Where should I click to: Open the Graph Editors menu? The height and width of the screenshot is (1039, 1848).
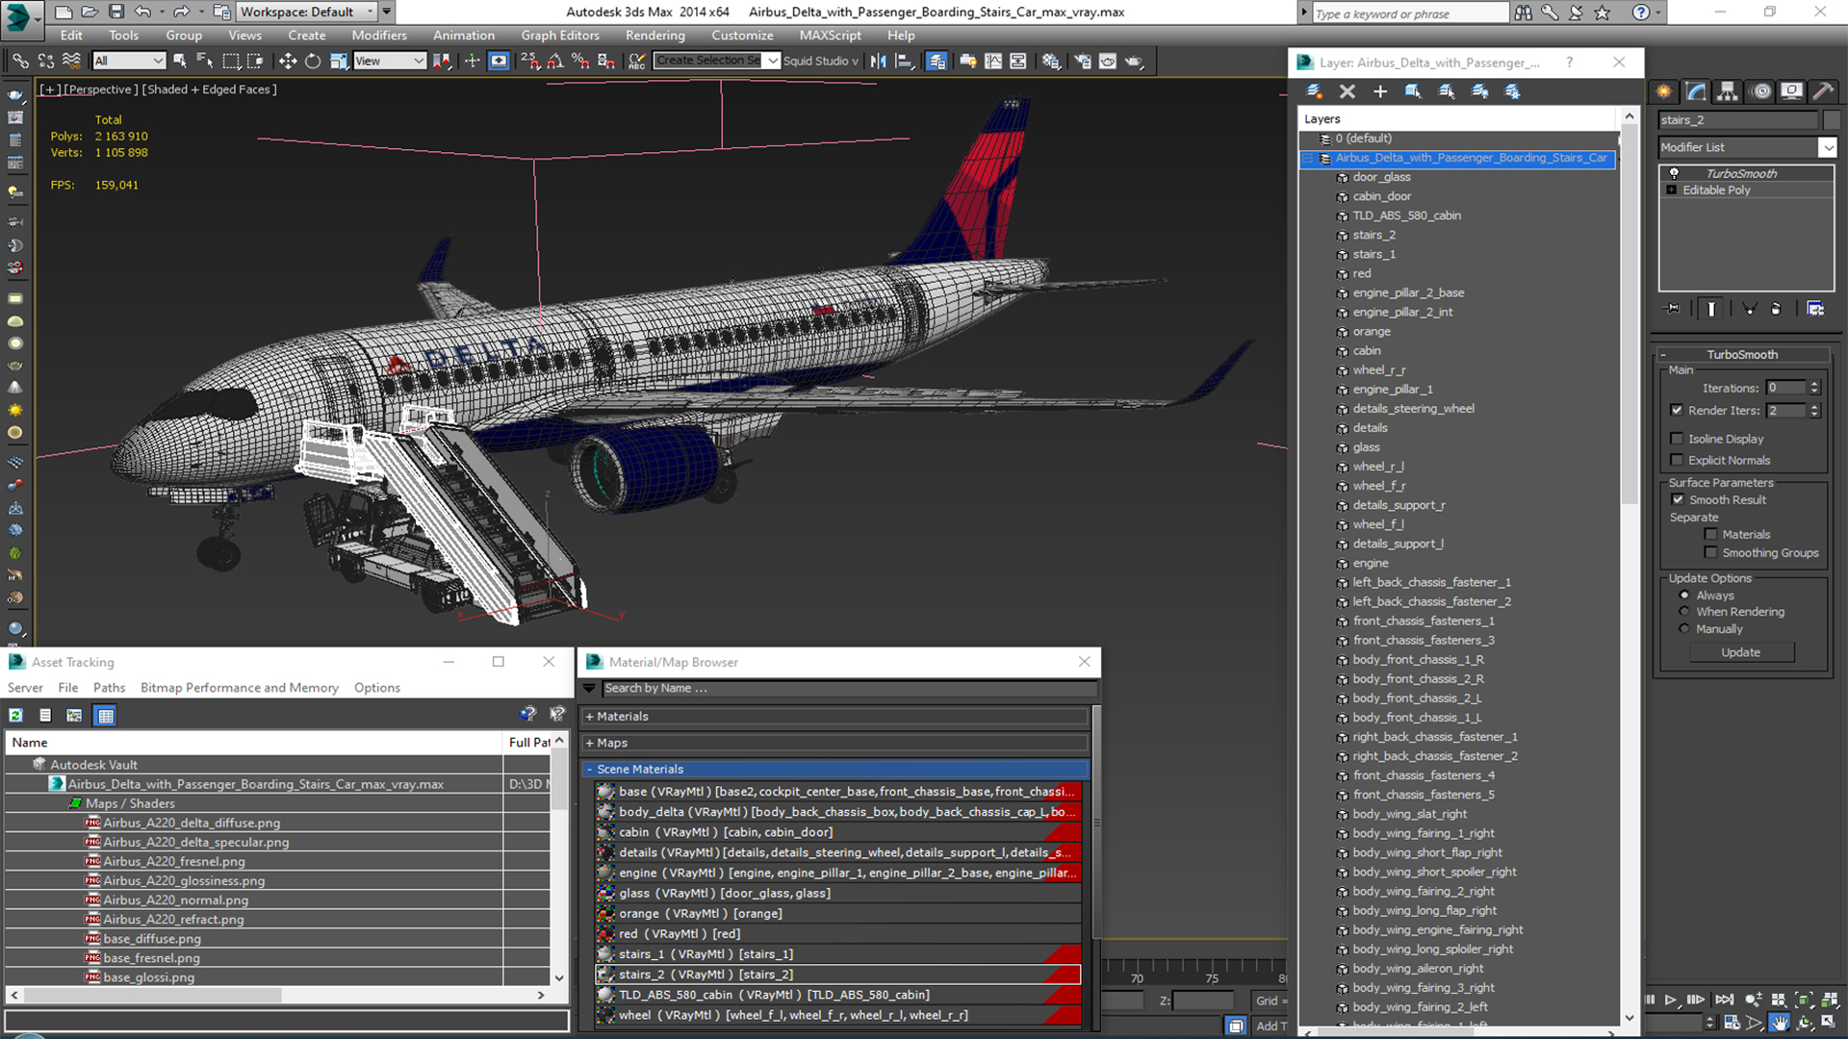click(560, 36)
